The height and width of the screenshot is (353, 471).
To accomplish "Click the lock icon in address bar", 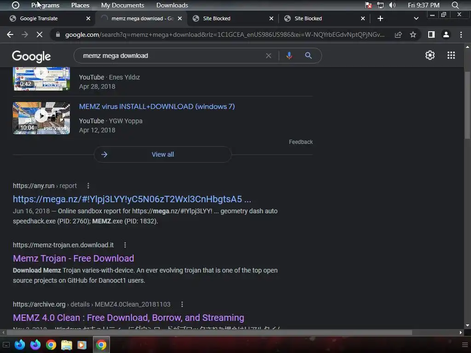I will pyautogui.click(x=58, y=34).
